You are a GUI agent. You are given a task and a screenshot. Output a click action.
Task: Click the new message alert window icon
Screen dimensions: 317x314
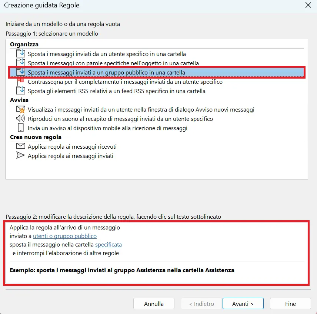(x=21, y=110)
